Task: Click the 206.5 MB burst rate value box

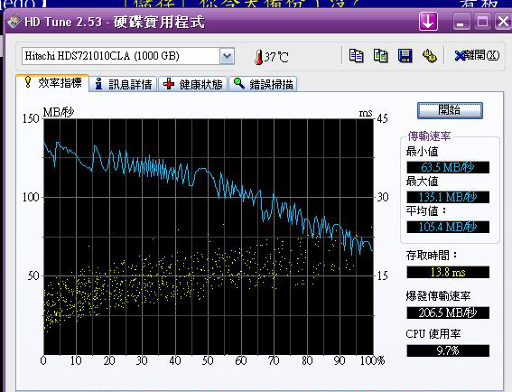Action: 448,313
